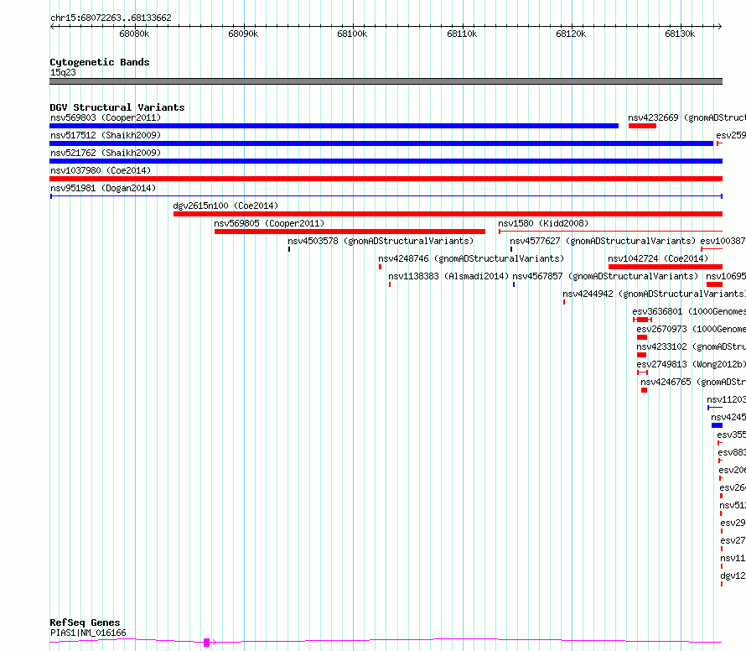The image size is (746, 651).
Task: Click the 68100k ruler tick label
Action: 352,34
